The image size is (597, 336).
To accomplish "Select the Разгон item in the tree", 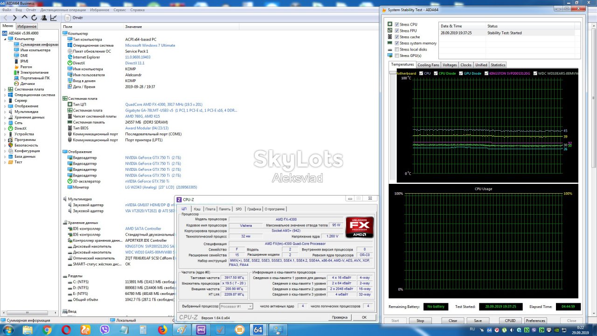I will 26,67.
